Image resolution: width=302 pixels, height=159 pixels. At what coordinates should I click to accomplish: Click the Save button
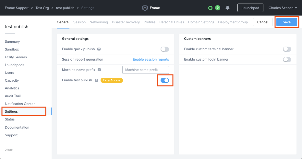[287, 22]
